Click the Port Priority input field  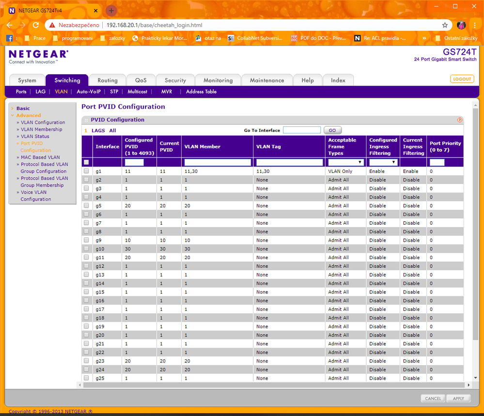tap(437, 162)
